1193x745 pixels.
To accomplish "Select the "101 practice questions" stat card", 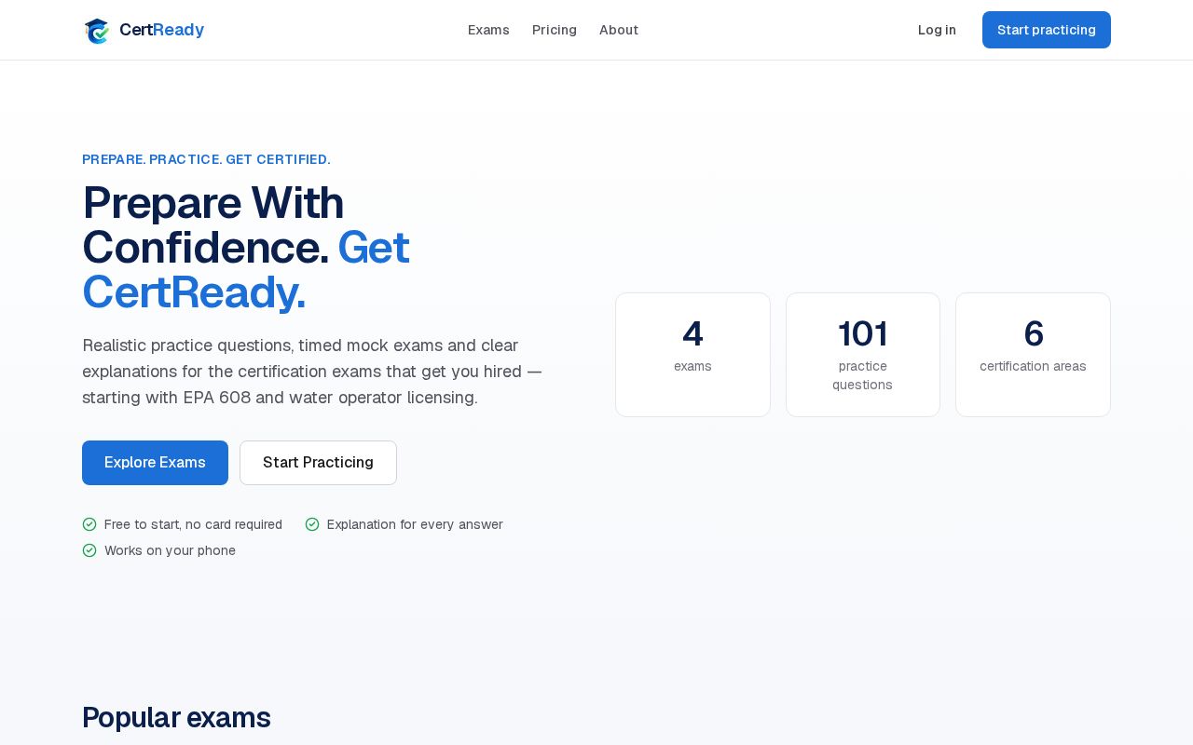I will tap(863, 355).
